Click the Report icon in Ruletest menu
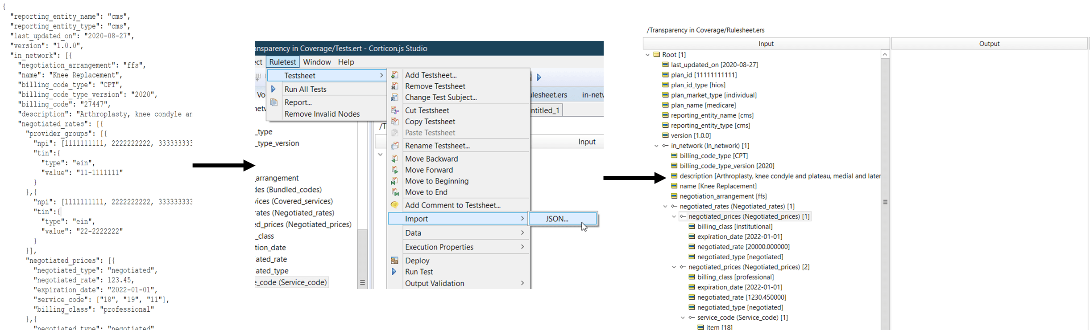1090x330 pixels. point(274,102)
